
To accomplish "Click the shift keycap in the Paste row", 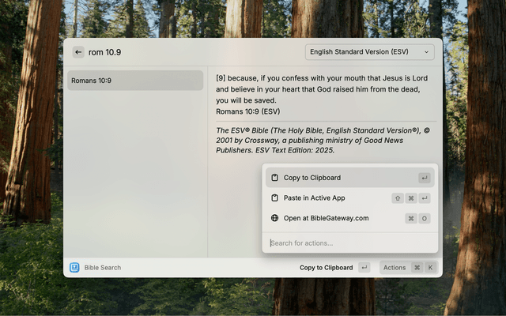I will pyautogui.click(x=398, y=198).
